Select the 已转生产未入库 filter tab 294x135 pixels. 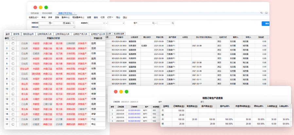tap(80, 34)
